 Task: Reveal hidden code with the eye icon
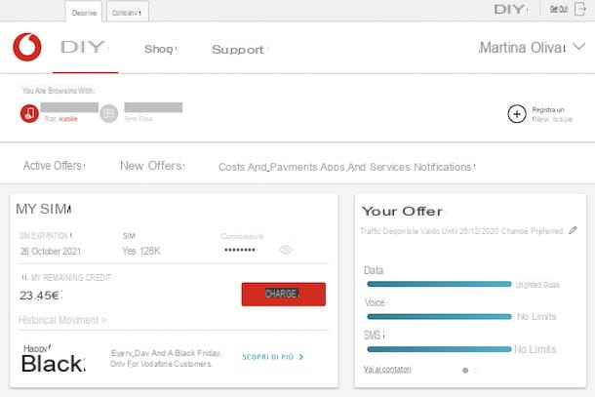(286, 250)
